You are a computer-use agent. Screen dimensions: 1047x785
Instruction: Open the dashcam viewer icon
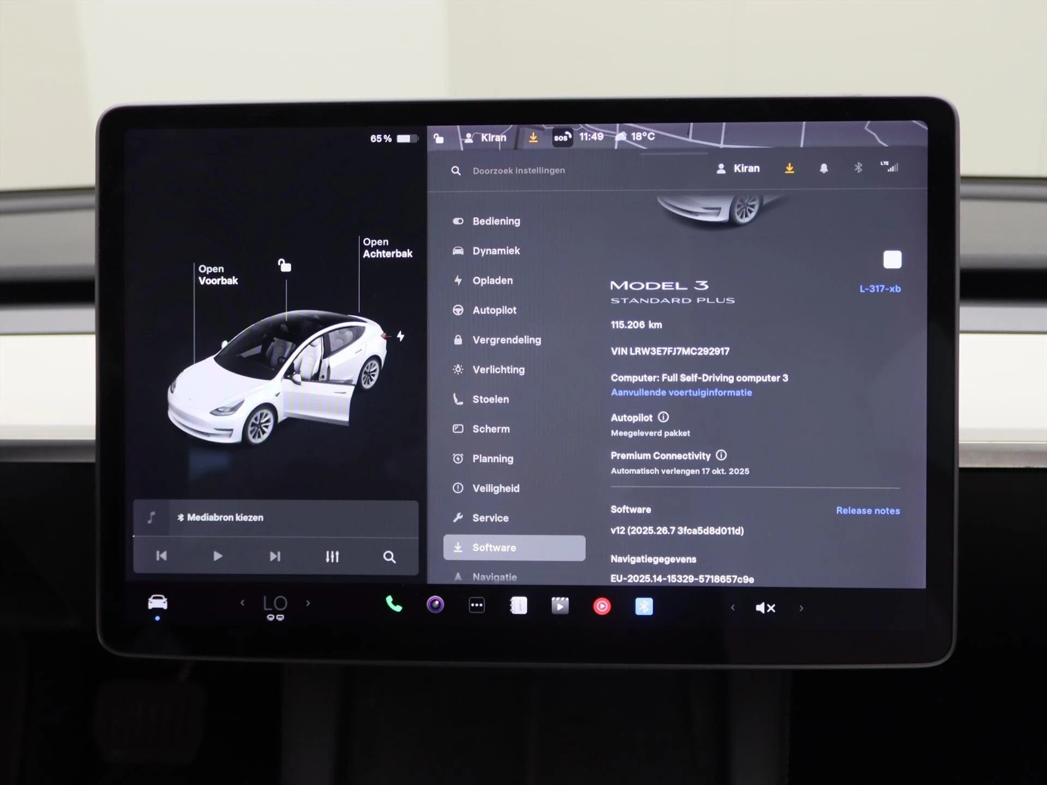[435, 605]
